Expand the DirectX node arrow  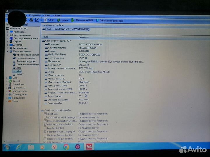7,81
